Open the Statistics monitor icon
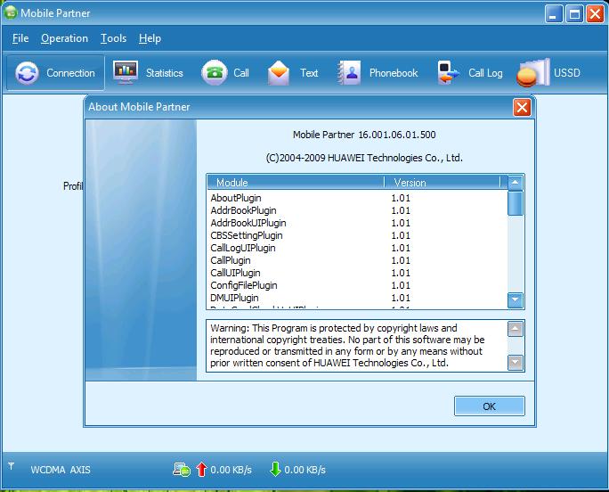This screenshot has height=492, width=609. (125, 72)
